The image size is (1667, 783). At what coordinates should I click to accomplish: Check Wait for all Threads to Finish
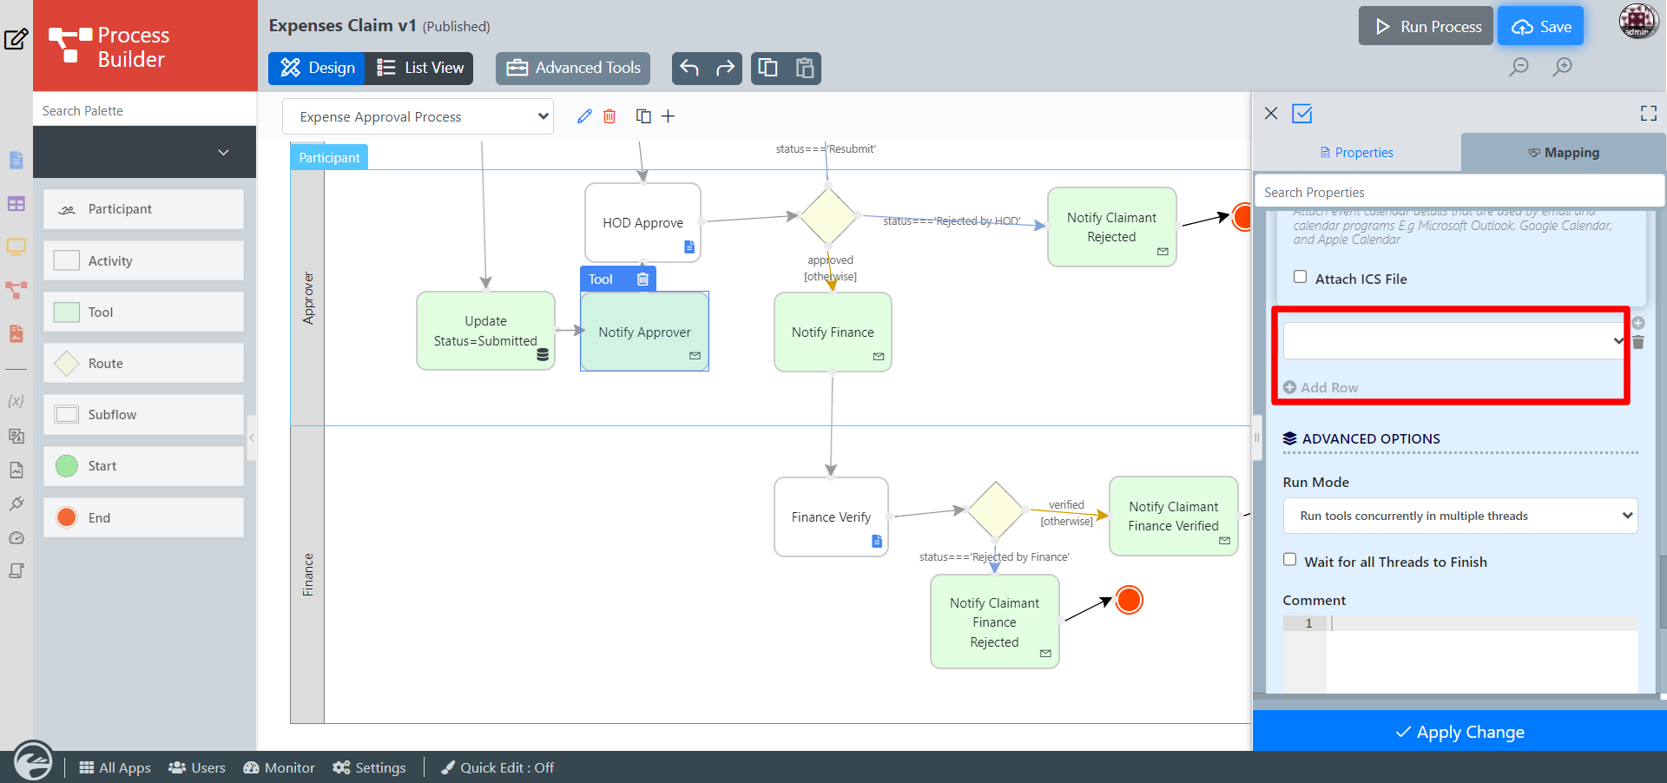1289,560
